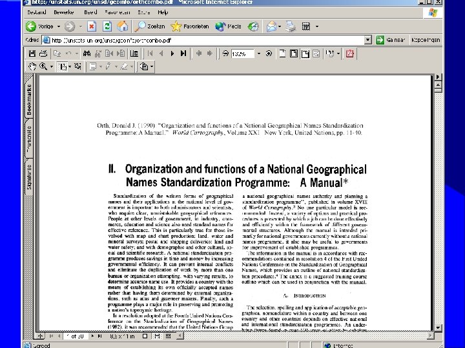Select Continuous Facing layout in status bar
Screen dimensions: 465x348
click(168, 336)
